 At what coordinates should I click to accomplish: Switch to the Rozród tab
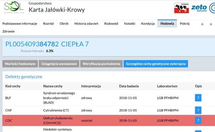[48, 24]
